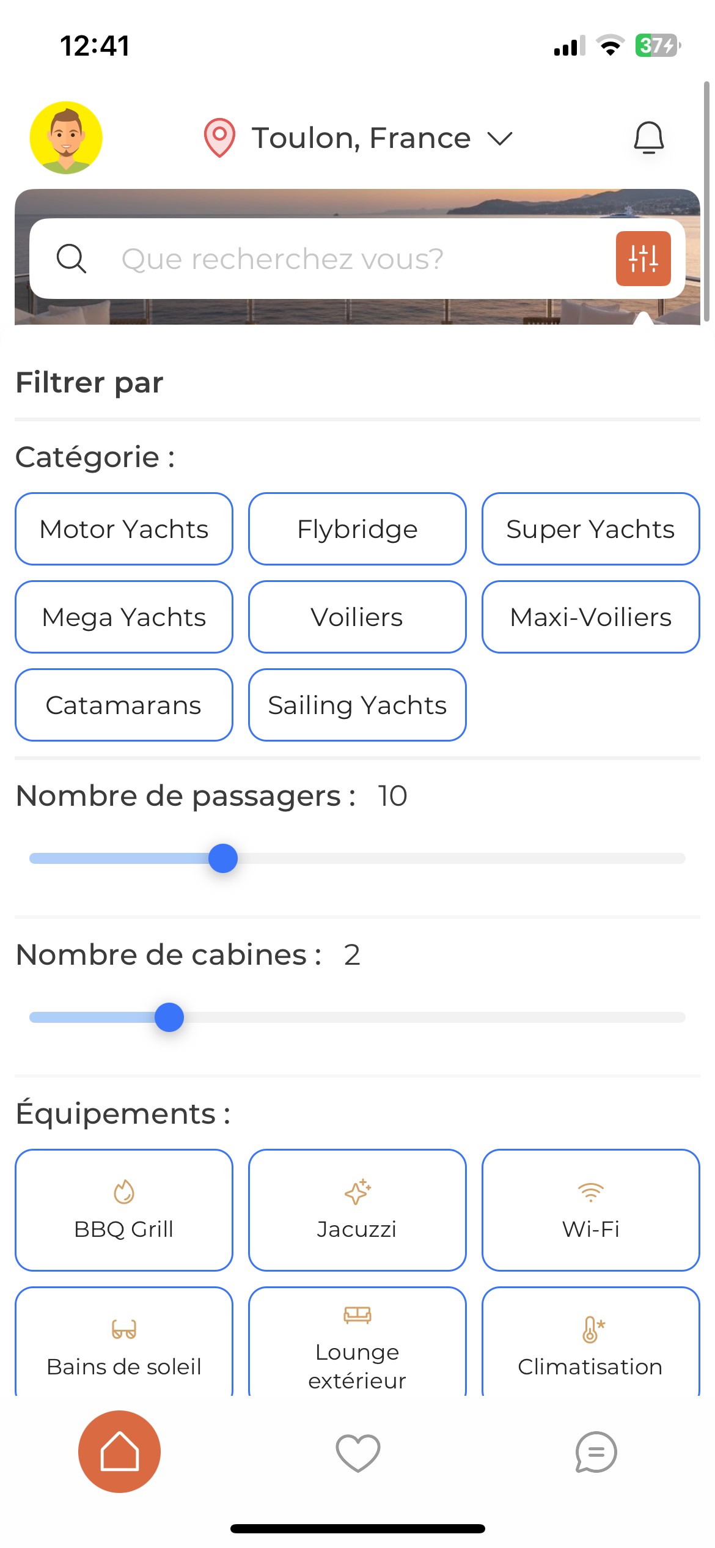
Task: Open the favorites heart tab
Action: pos(358,1453)
